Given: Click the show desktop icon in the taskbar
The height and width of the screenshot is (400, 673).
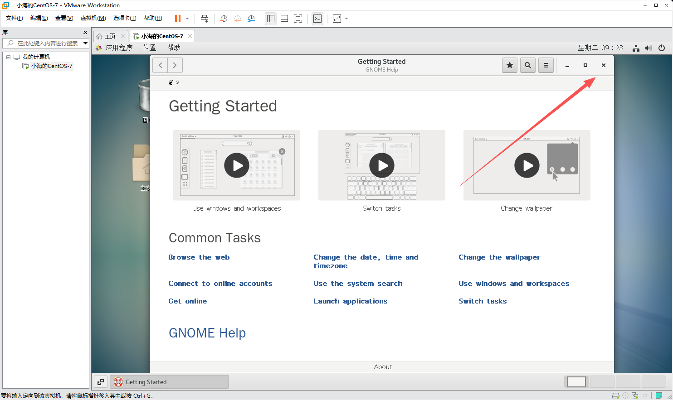Looking at the screenshot, I should pos(101,382).
